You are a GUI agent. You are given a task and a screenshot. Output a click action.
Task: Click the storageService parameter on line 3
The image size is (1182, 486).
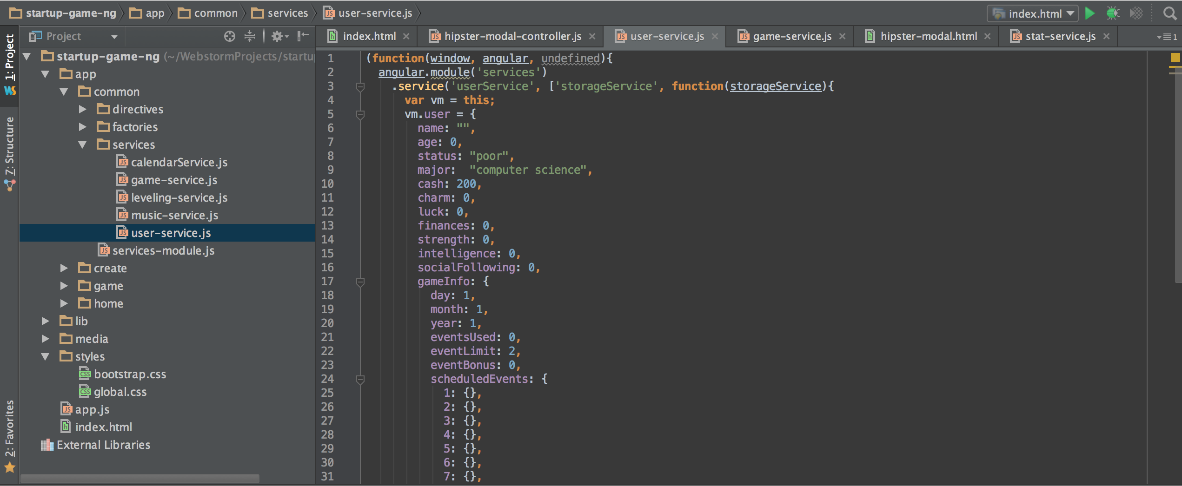click(775, 86)
